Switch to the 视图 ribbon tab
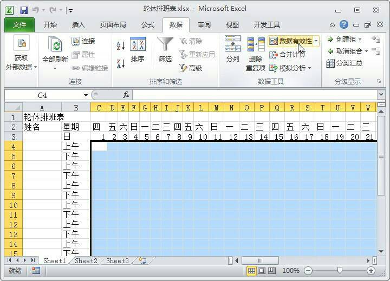 point(232,24)
